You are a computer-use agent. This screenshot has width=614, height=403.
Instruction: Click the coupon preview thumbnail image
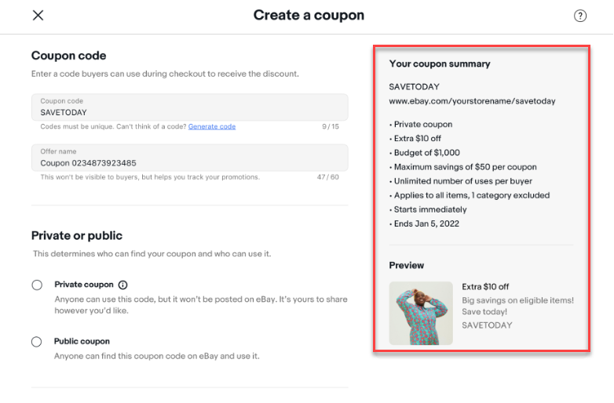tap(421, 314)
